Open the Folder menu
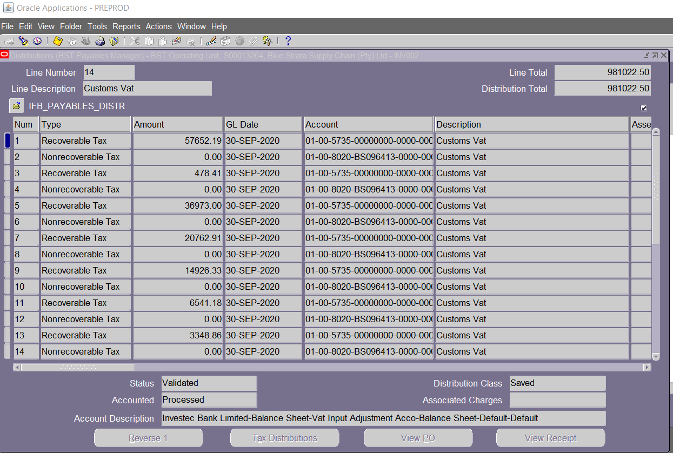673x453 pixels. point(71,26)
